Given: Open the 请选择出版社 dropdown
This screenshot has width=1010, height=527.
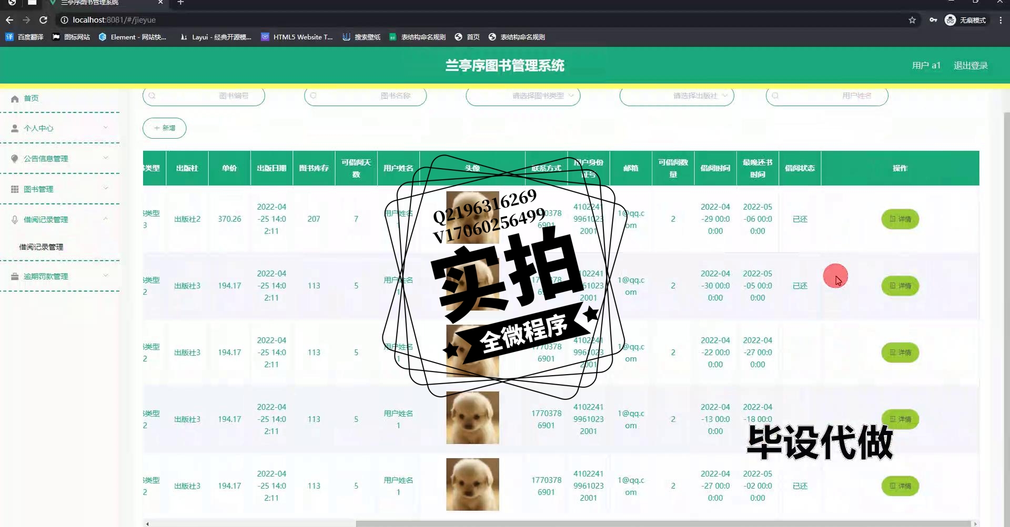Looking at the screenshot, I should [x=676, y=96].
